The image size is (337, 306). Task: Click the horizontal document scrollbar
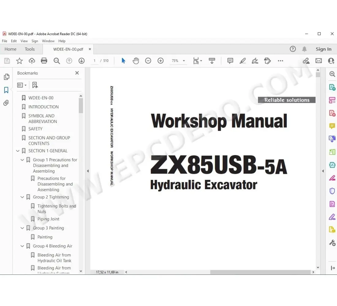pos(260,272)
